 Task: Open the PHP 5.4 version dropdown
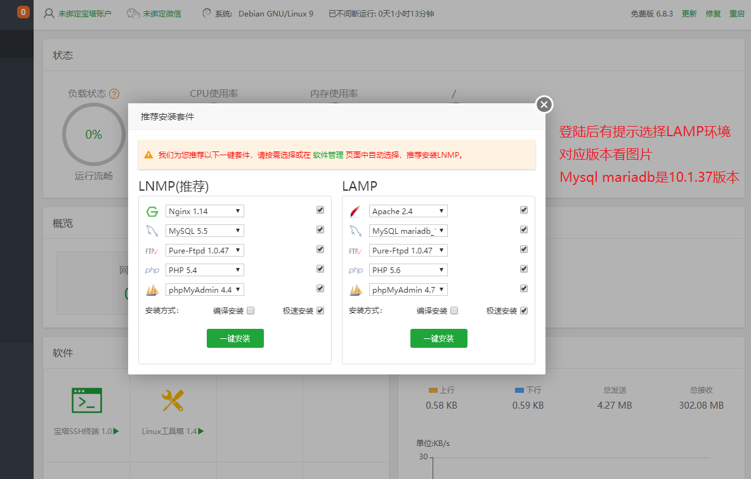(x=204, y=270)
